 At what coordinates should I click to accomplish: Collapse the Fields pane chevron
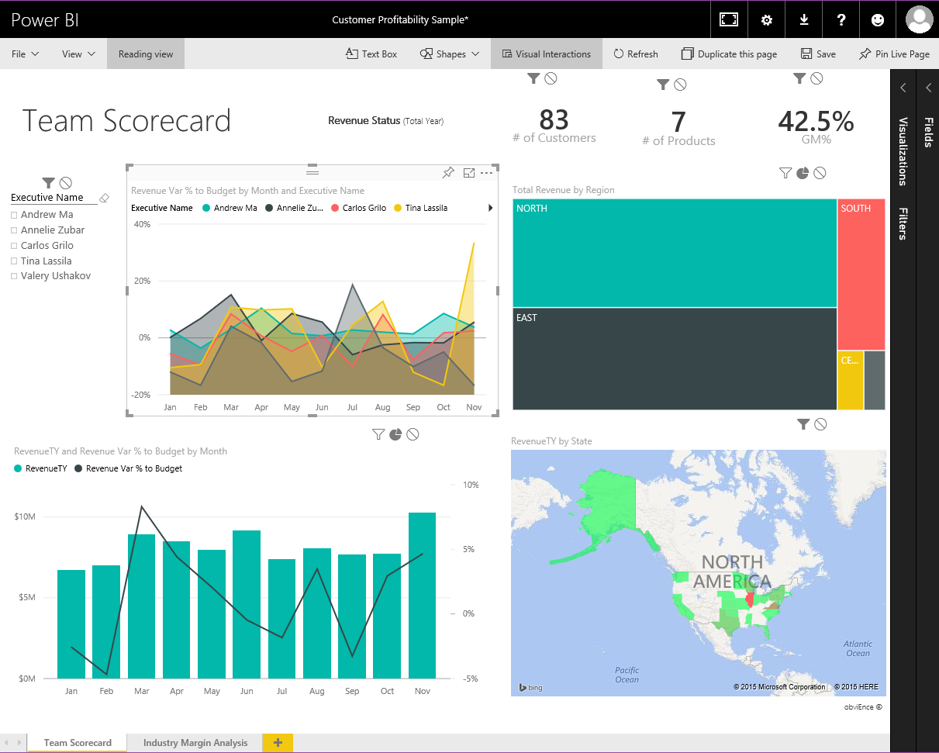pyautogui.click(x=928, y=88)
